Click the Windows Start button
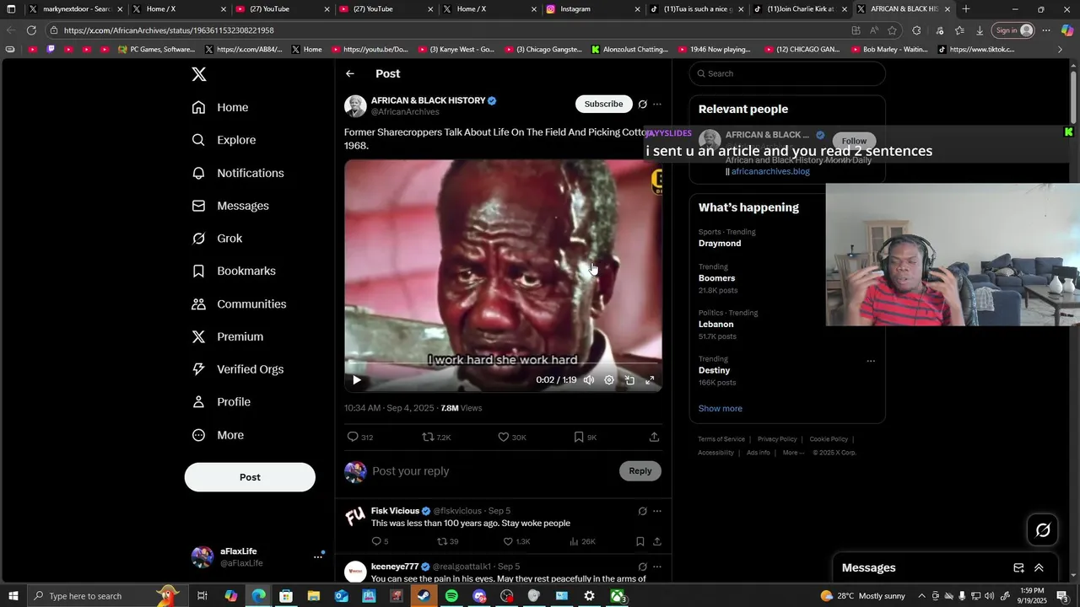This screenshot has height=607, width=1080. [x=13, y=596]
